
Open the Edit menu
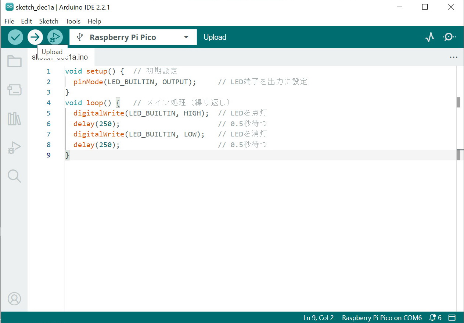click(26, 21)
